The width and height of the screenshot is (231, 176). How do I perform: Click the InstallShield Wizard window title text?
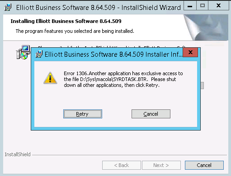point(99,8)
